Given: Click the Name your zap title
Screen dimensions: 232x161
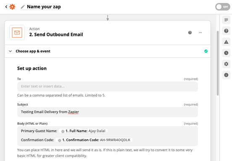Looking at the screenshot, I should (x=44, y=7).
